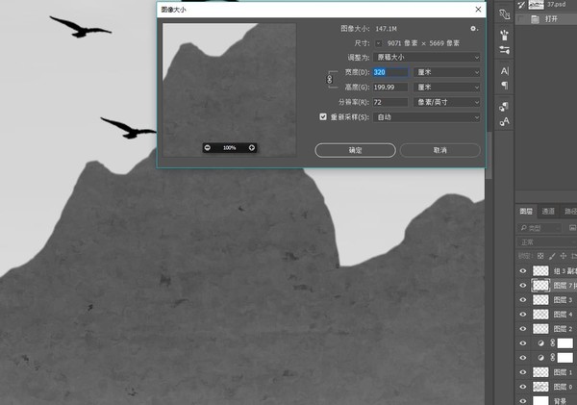Click the 高度 height field showing 199.99
Image resolution: width=577 pixels, height=405 pixels.
click(x=390, y=88)
